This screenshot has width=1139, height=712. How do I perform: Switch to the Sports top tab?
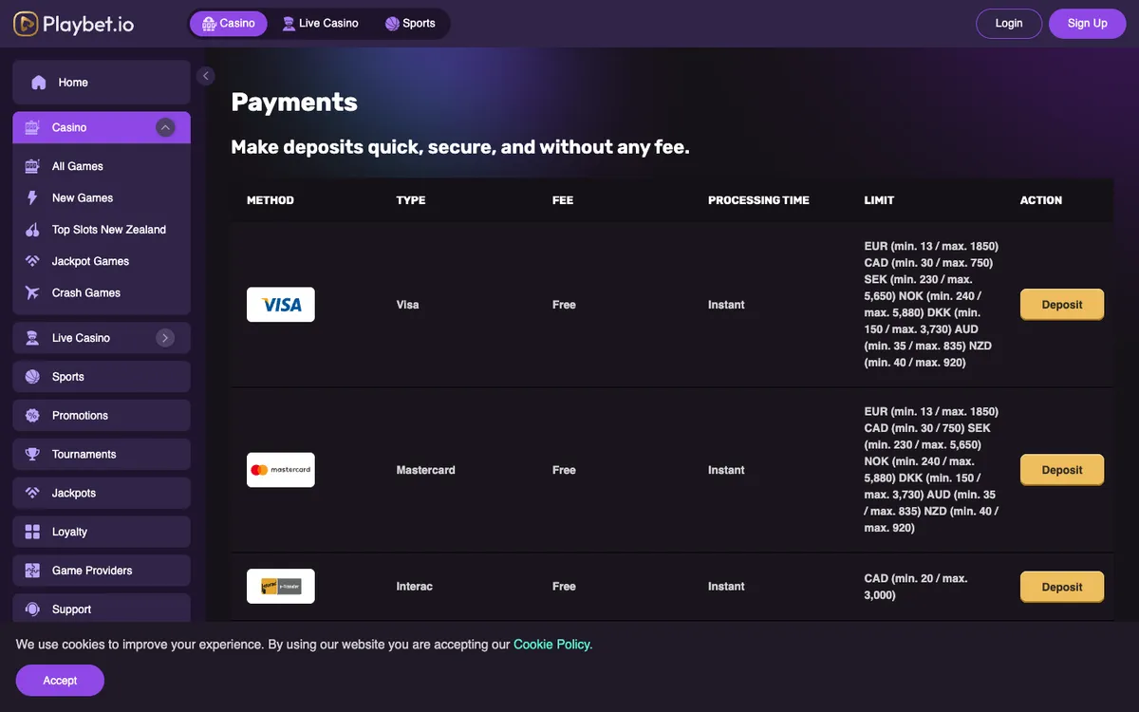(x=410, y=24)
